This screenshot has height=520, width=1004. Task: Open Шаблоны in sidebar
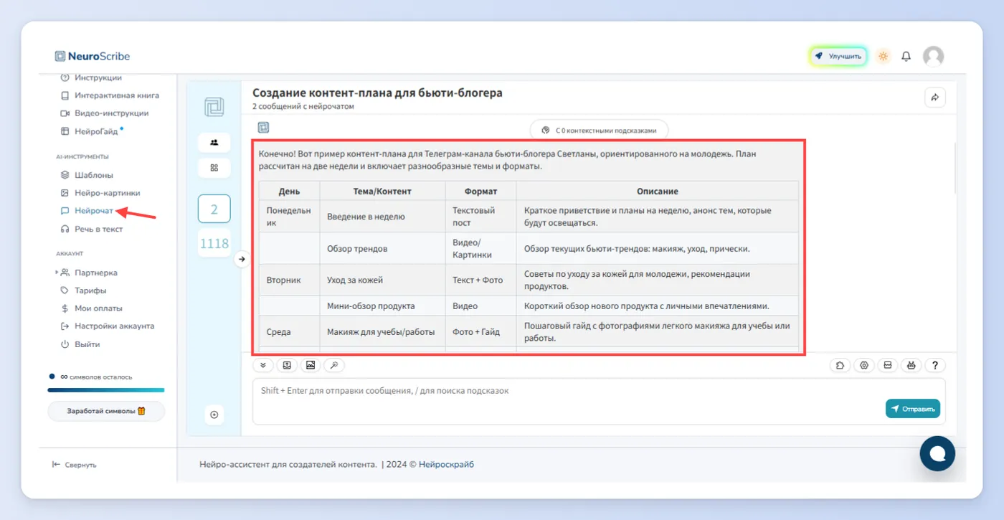pos(86,175)
